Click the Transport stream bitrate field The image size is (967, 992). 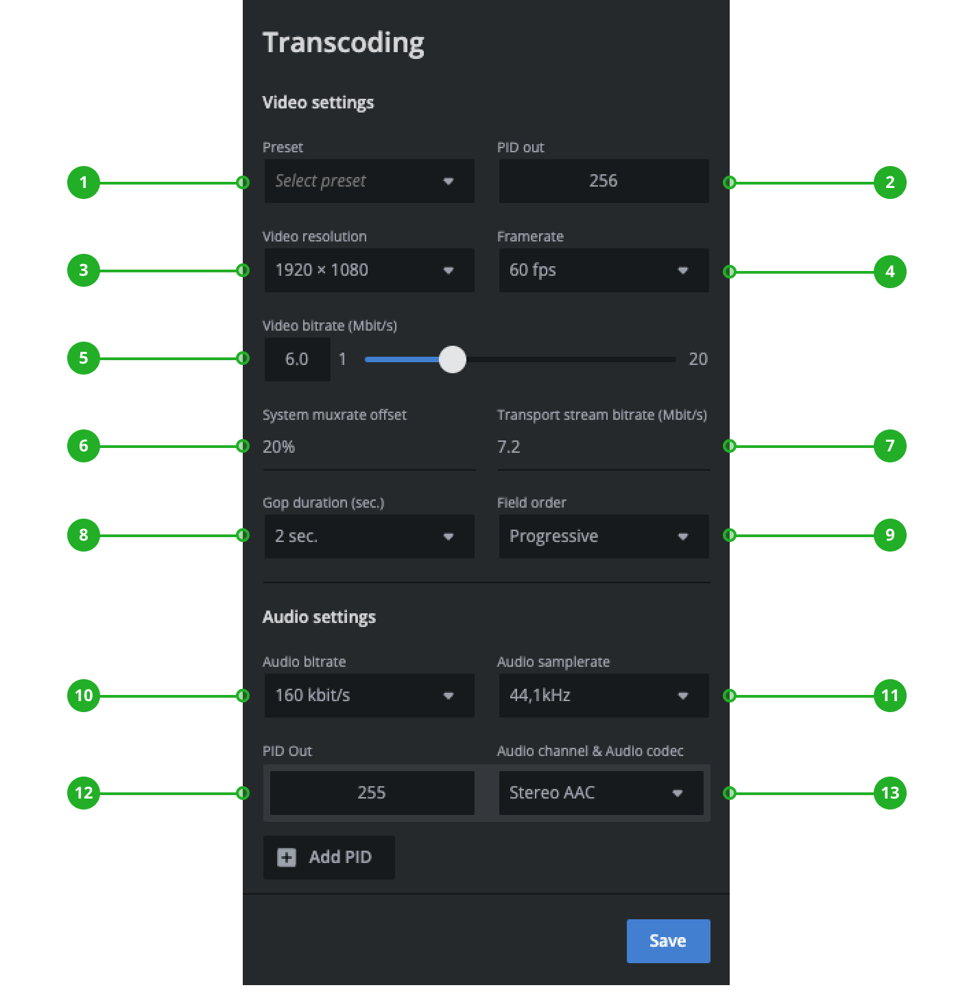604,447
